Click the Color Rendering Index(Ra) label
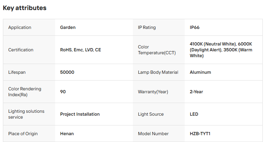 [x=25, y=92]
